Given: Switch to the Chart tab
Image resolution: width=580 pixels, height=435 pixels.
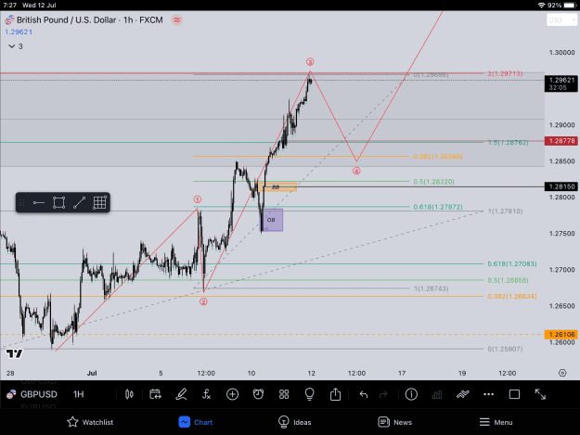Looking at the screenshot, I should coord(196,422).
